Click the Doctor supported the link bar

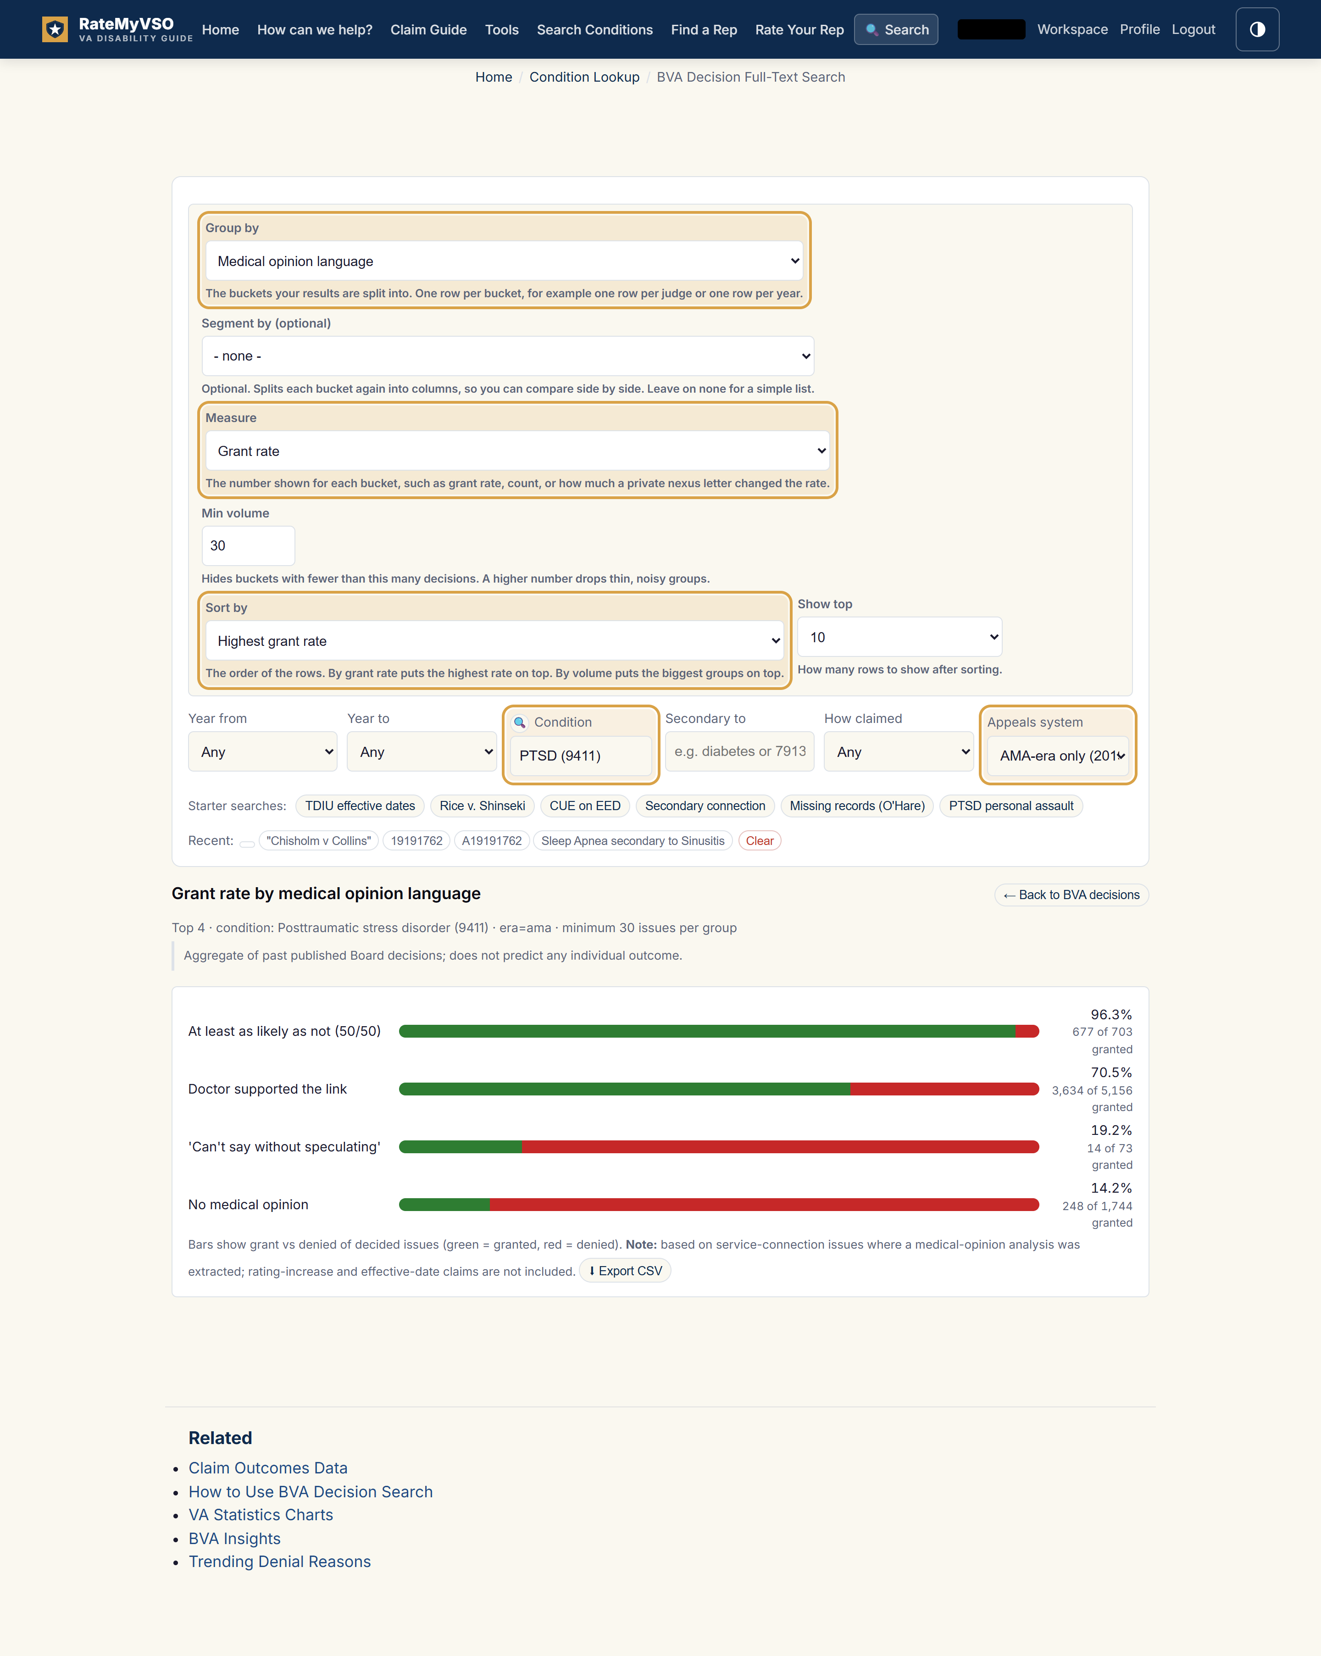click(719, 1089)
